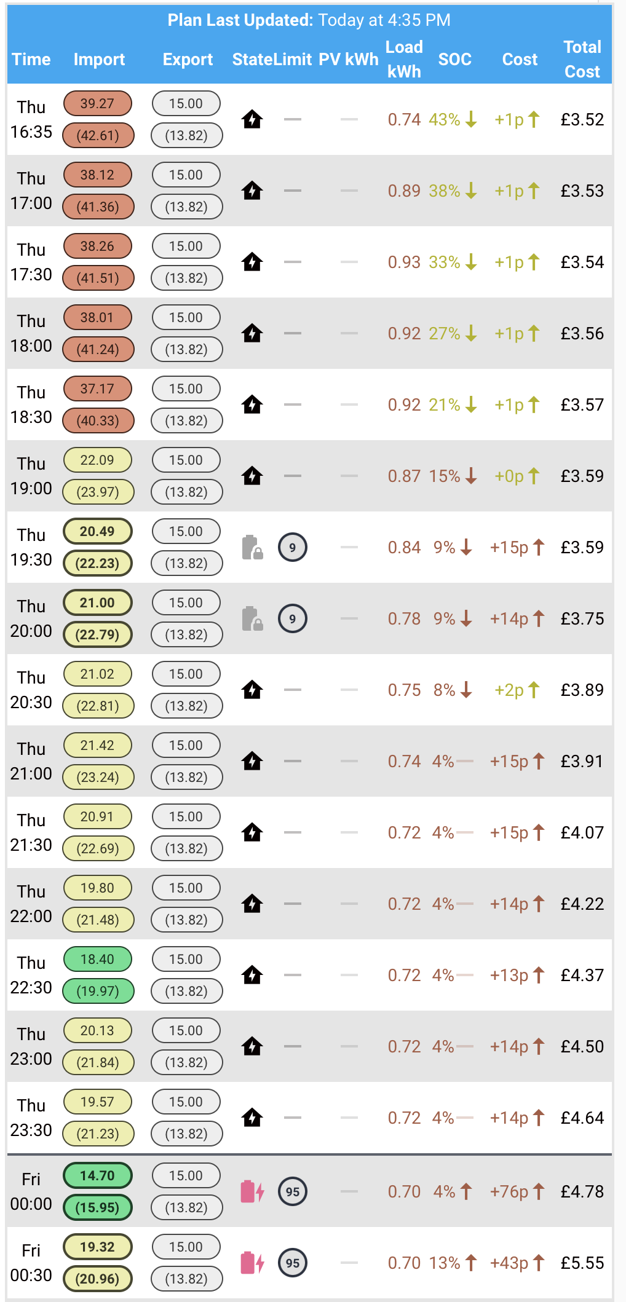The height and width of the screenshot is (1302, 626).
Task: Click the limit 95 circle at Fri 00:00
Action: tap(293, 1191)
